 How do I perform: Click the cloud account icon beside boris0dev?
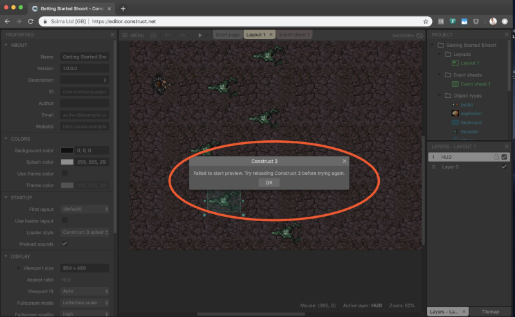click(420, 35)
